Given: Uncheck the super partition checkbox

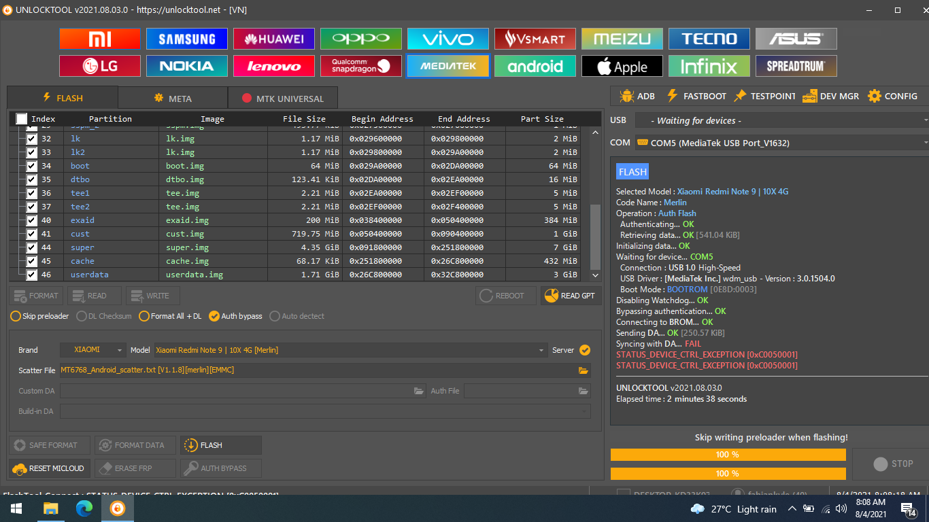Looking at the screenshot, I should [x=31, y=247].
